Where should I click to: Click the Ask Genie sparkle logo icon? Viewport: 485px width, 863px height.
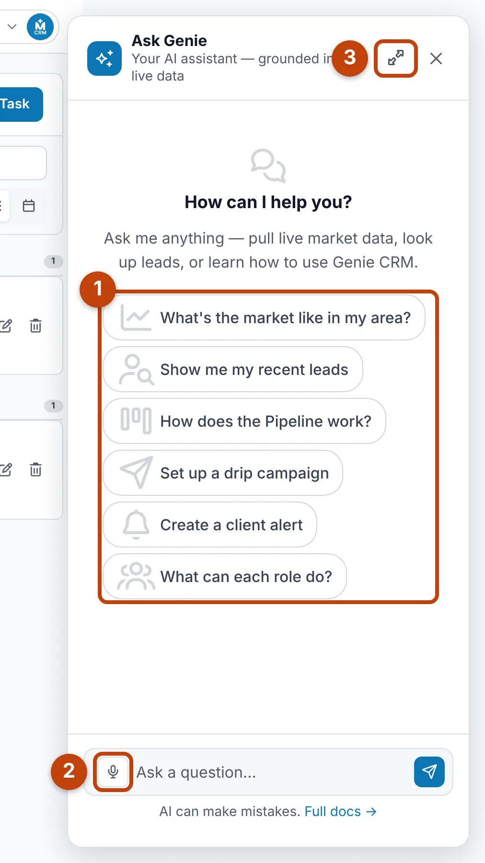point(104,58)
